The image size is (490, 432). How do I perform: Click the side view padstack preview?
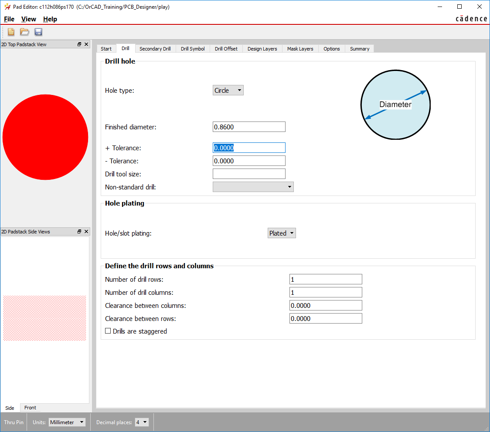tap(45, 318)
